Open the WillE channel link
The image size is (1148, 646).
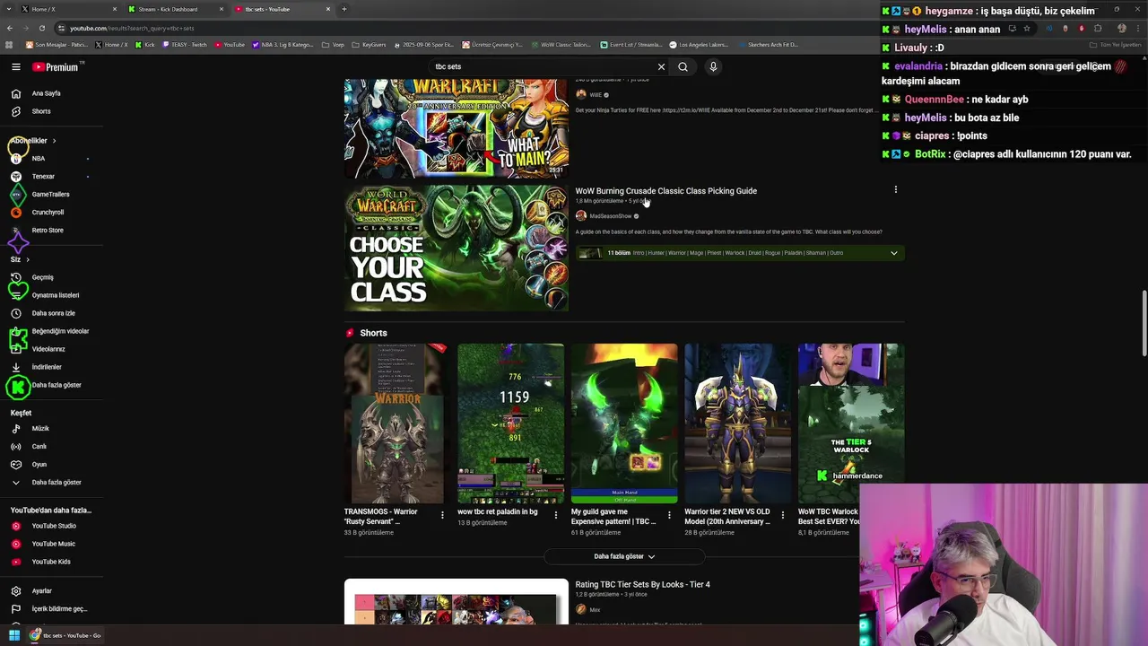596,95
